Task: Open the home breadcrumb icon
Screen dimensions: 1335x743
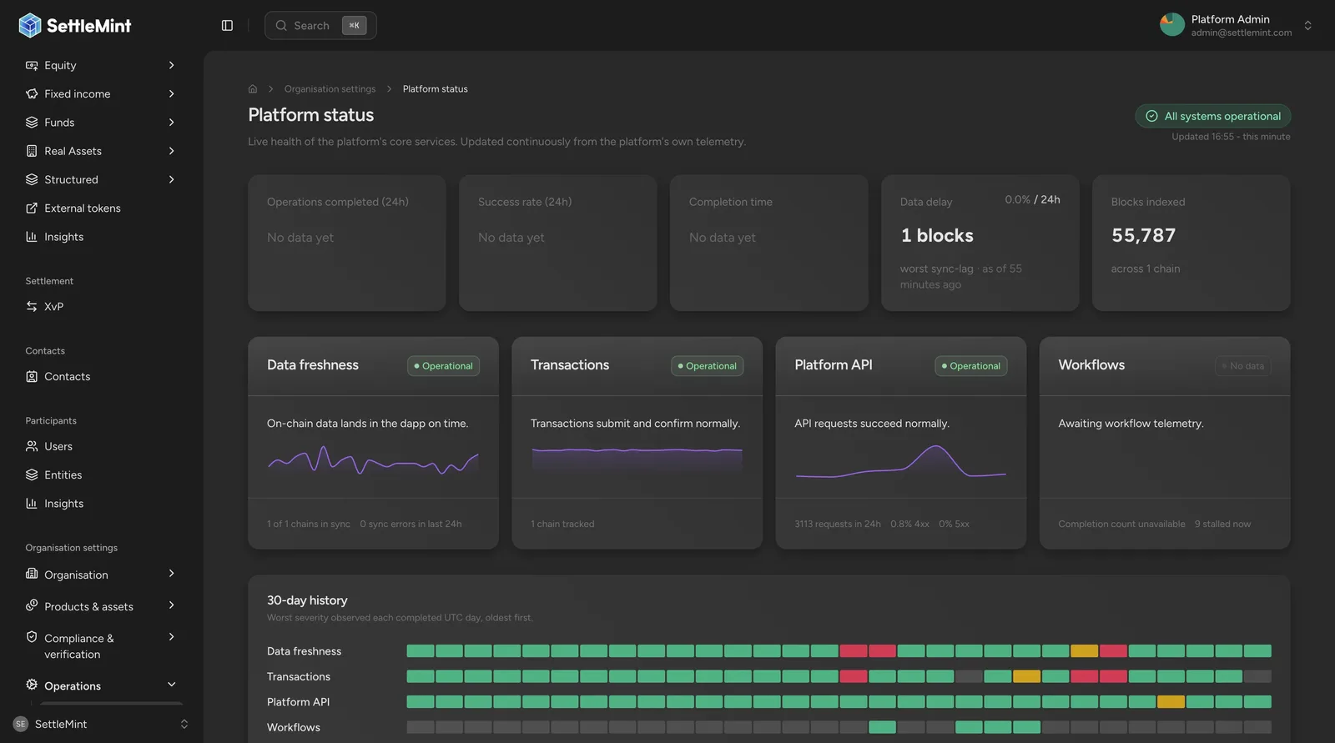Action: coord(253,89)
